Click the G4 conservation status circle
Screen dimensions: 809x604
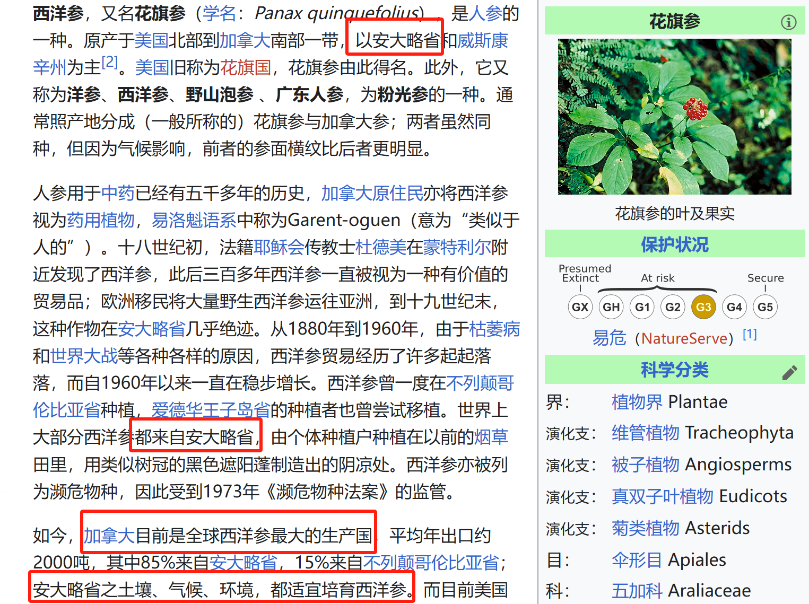[734, 307]
